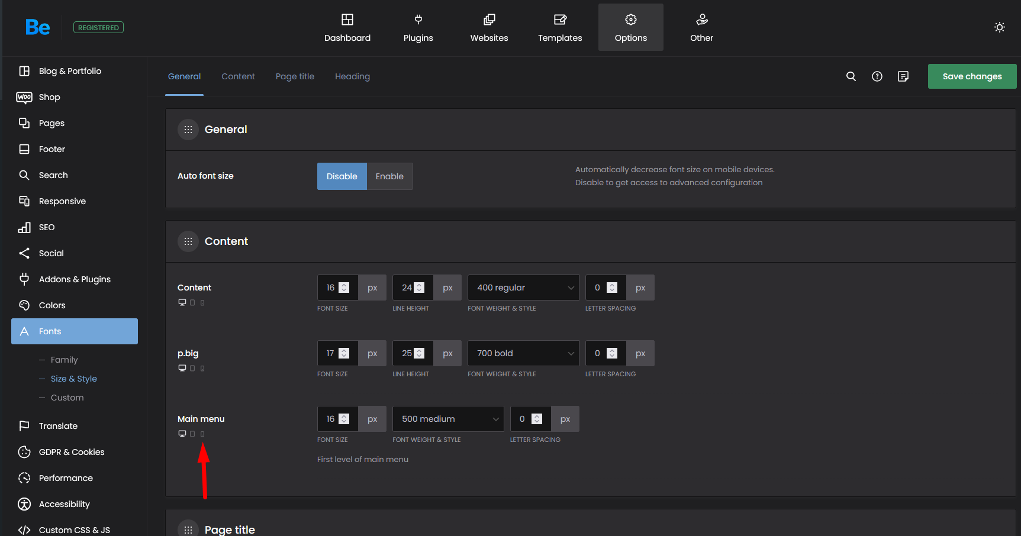
Task: Click the search magnifier icon in toolbar
Action: coord(851,76)
